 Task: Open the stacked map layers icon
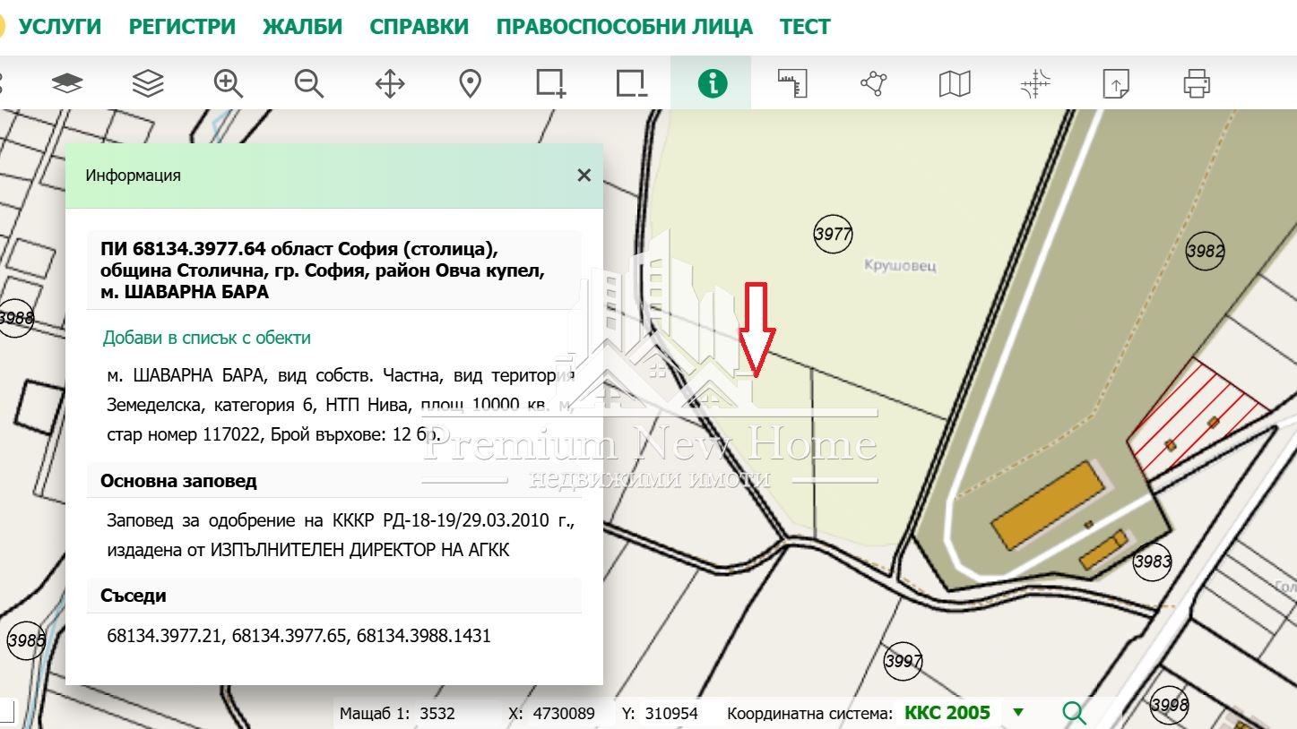point(148,83)
